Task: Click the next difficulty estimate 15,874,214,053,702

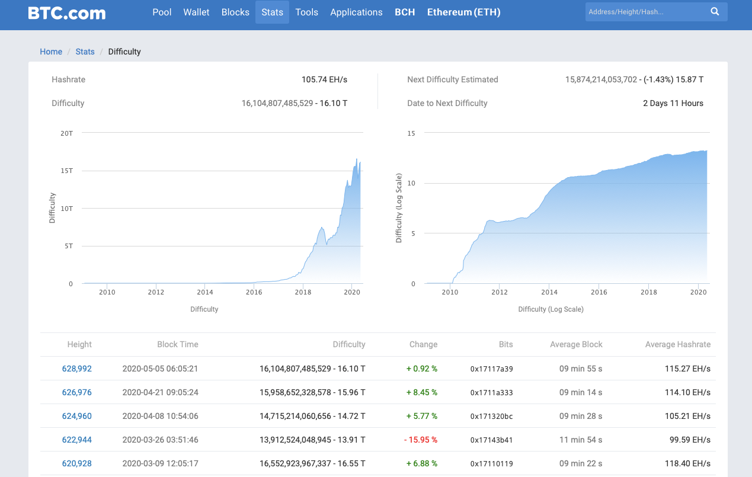Action: 601,79
